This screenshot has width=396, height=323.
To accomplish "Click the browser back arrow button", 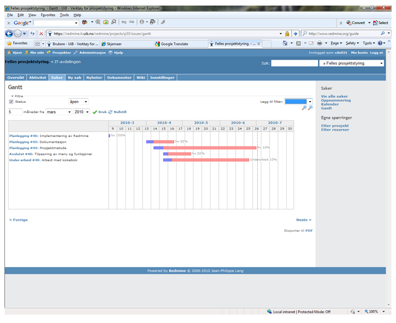I will [x=9, y=33].
